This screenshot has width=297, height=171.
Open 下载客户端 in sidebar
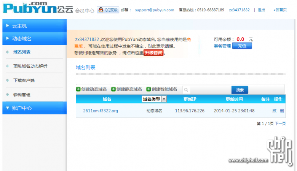(24, 80)
